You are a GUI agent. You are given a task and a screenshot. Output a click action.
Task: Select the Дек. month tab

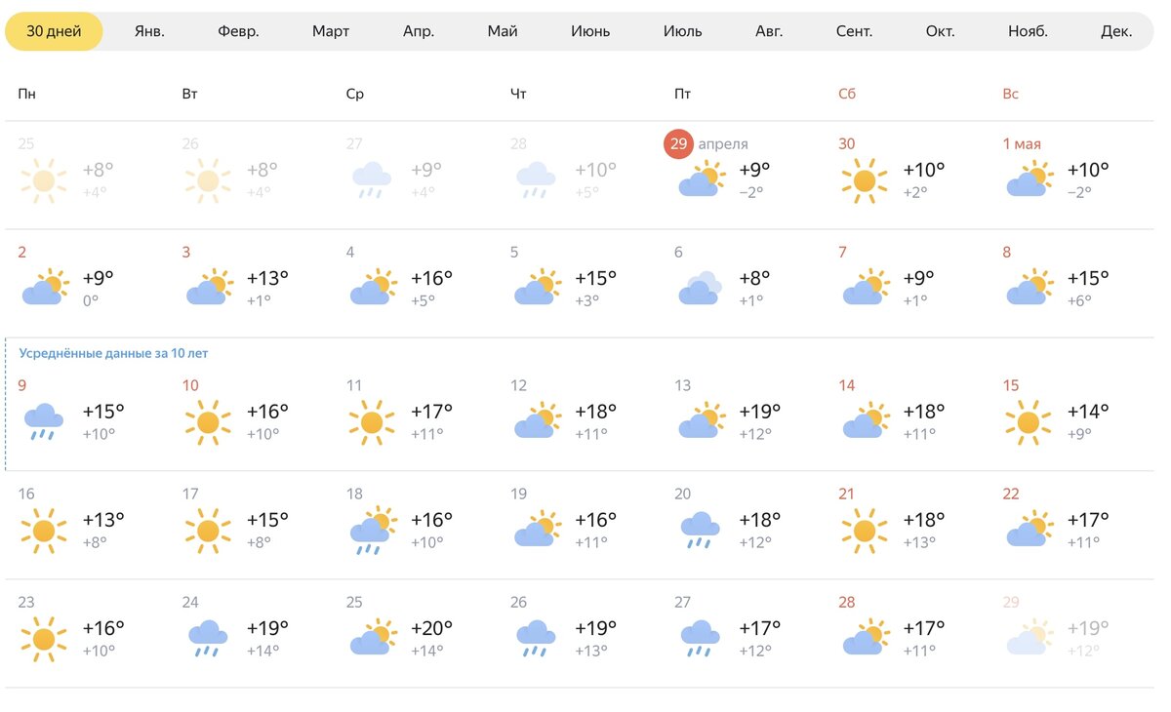1116,31
